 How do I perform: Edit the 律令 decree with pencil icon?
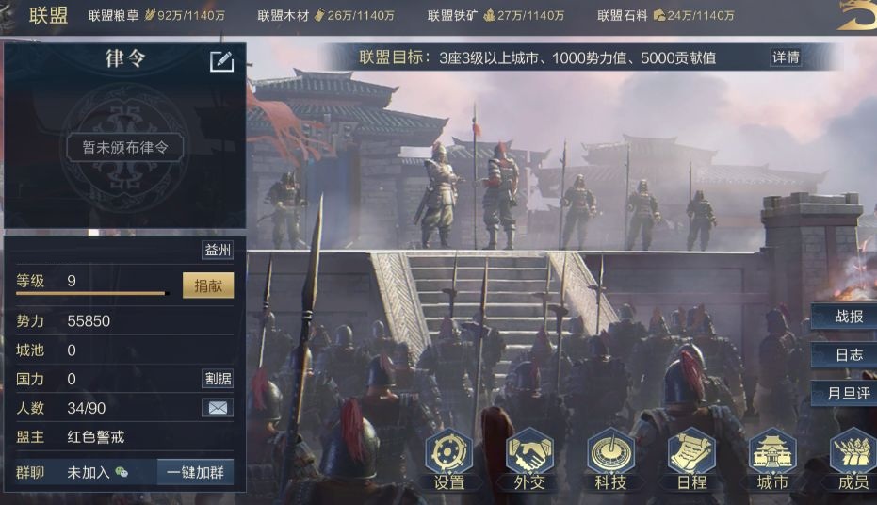coord(221,61)
